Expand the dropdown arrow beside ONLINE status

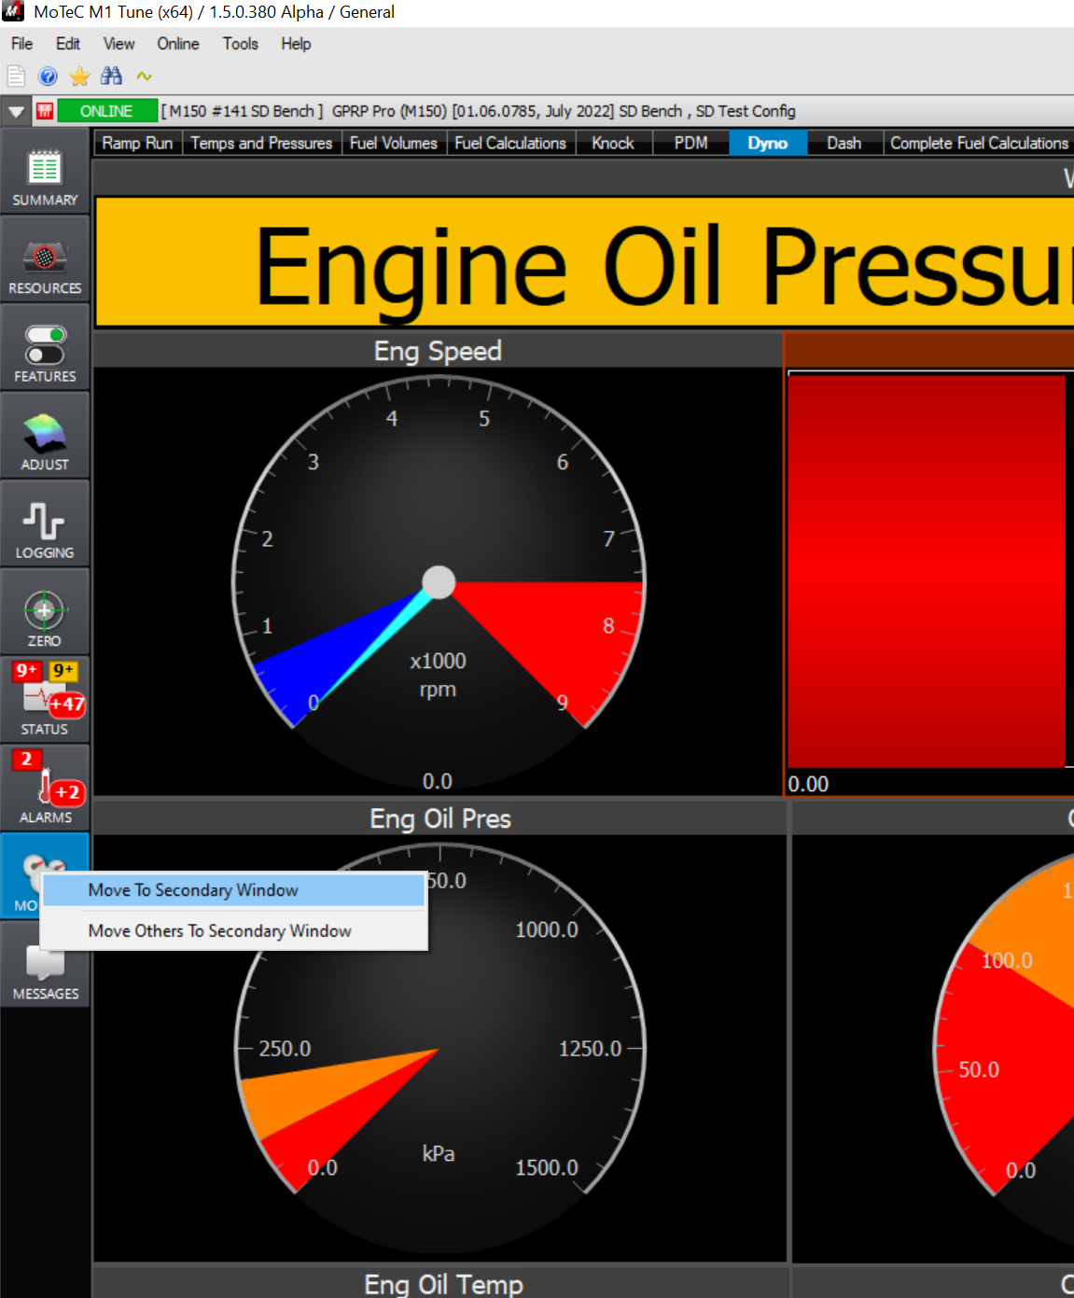(x=16, y=111)
